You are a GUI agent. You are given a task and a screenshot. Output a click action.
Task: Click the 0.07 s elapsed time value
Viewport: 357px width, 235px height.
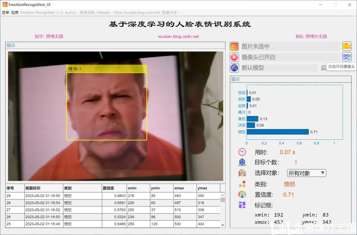(287, 152)
